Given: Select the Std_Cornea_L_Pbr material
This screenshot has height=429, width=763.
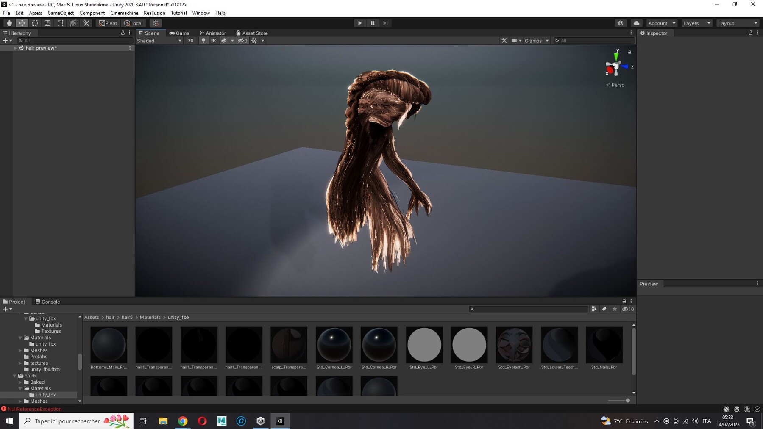Looking at the screenshot, I should point(334,348).
